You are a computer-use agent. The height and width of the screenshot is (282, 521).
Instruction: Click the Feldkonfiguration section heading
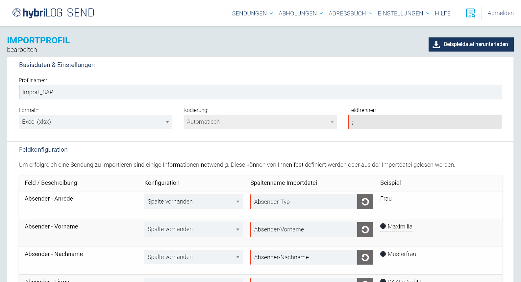43,150
